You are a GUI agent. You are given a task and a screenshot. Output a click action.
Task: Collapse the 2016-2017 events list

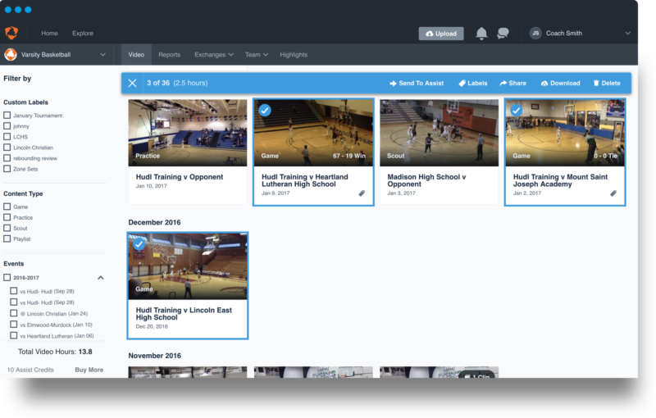[100, 278]
